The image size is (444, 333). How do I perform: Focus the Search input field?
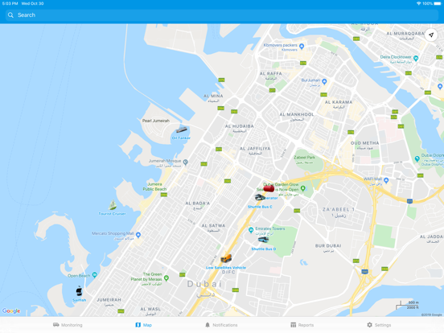coord(222,15)
